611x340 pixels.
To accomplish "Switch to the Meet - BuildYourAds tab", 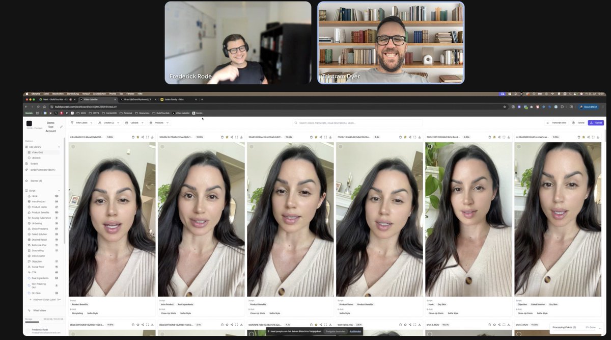I will pos(58,99).
